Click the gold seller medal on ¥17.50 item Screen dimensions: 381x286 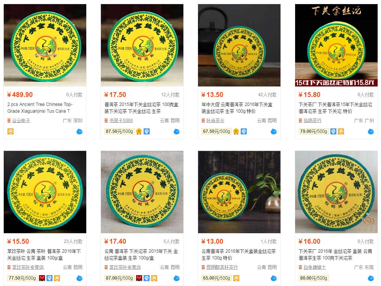coord(139,131)
